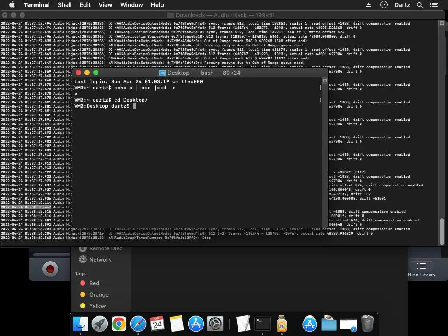Screen dimensions: 448x336
Task: Select the Orange tag in sidebar
Action: (x=94, y=294)
